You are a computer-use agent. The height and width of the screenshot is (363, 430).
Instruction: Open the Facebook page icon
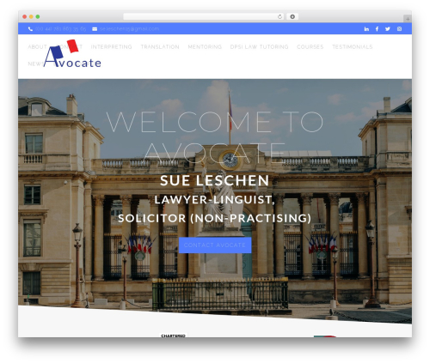point(377,29)
